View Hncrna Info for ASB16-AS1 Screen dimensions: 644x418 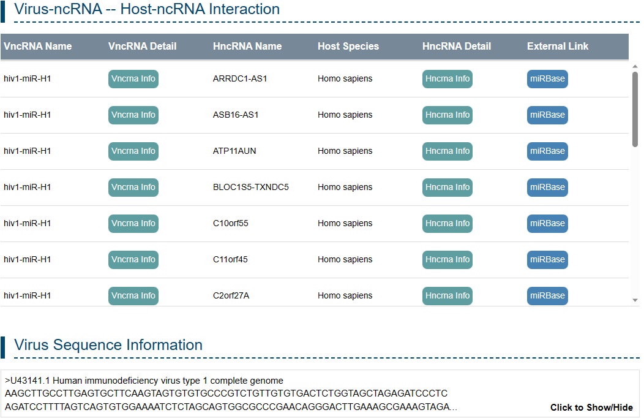[447, 115]
